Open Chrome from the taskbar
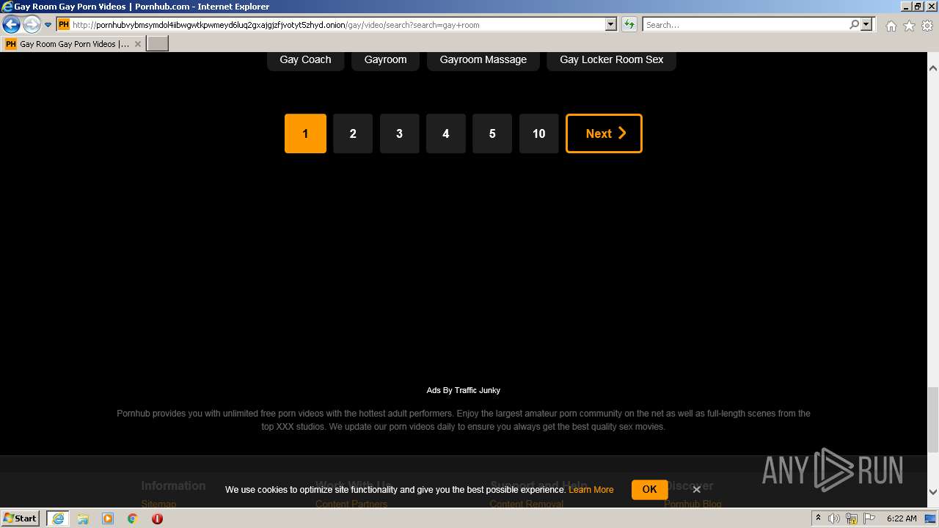939x528 pixels. (133, 518)
